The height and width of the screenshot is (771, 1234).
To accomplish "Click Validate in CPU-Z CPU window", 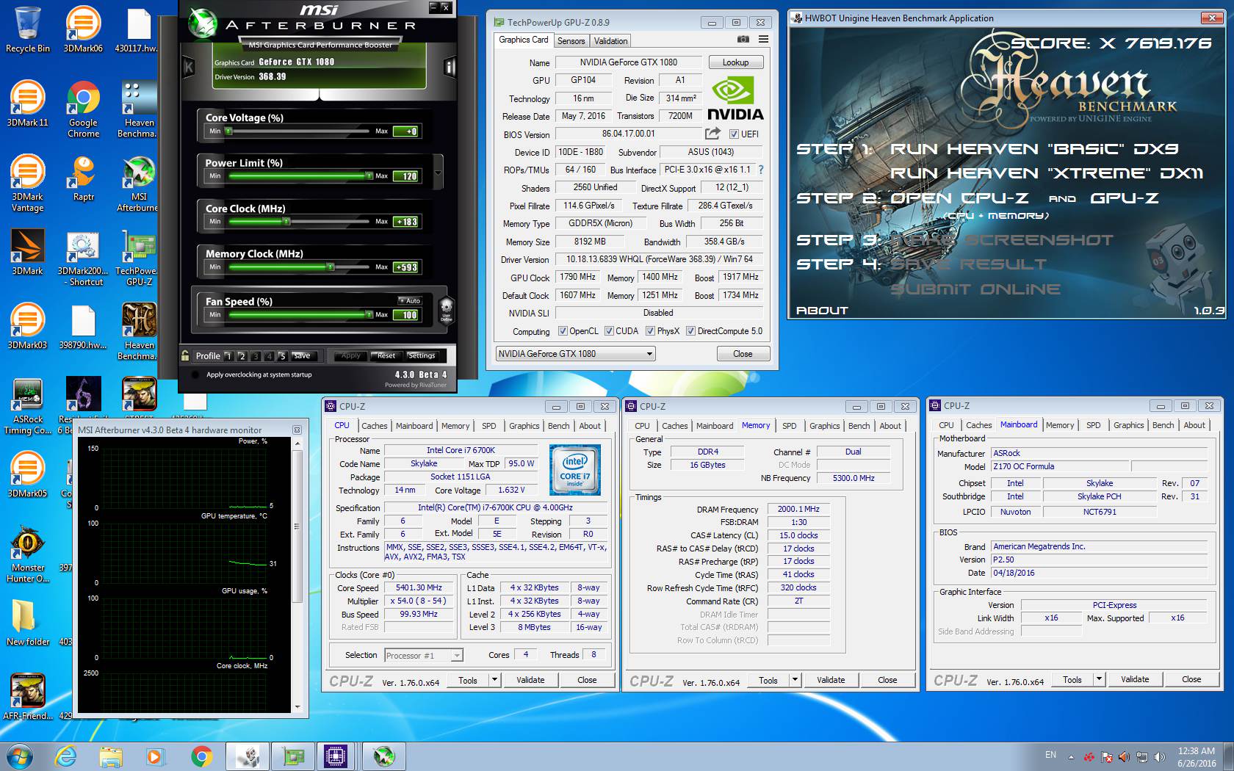I will 530,680.
